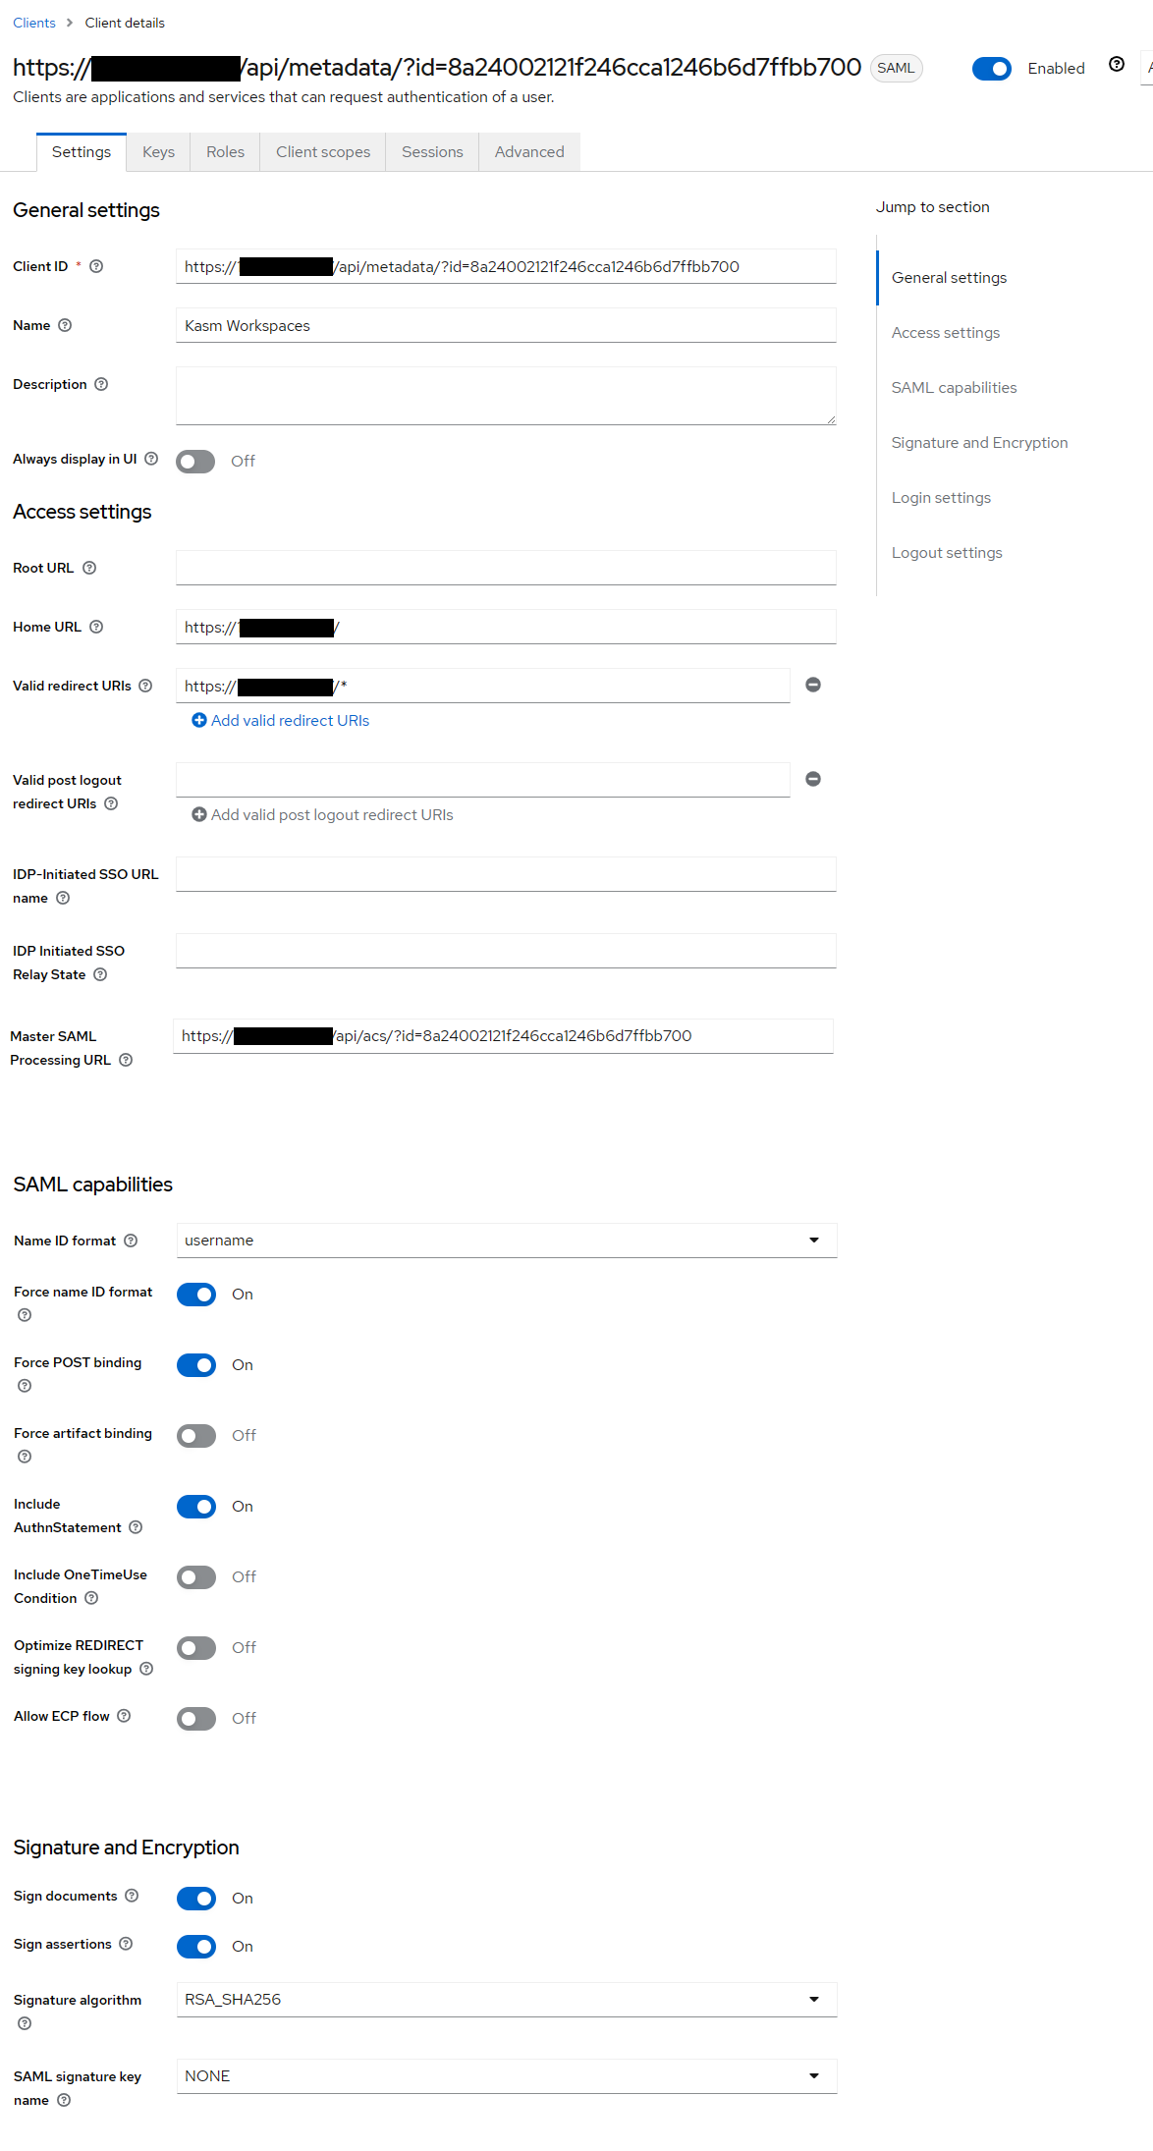This screenshot has height=2151, width=1153.
Task: Click help icon beside Sign documents
Action: coord(132,1896)
